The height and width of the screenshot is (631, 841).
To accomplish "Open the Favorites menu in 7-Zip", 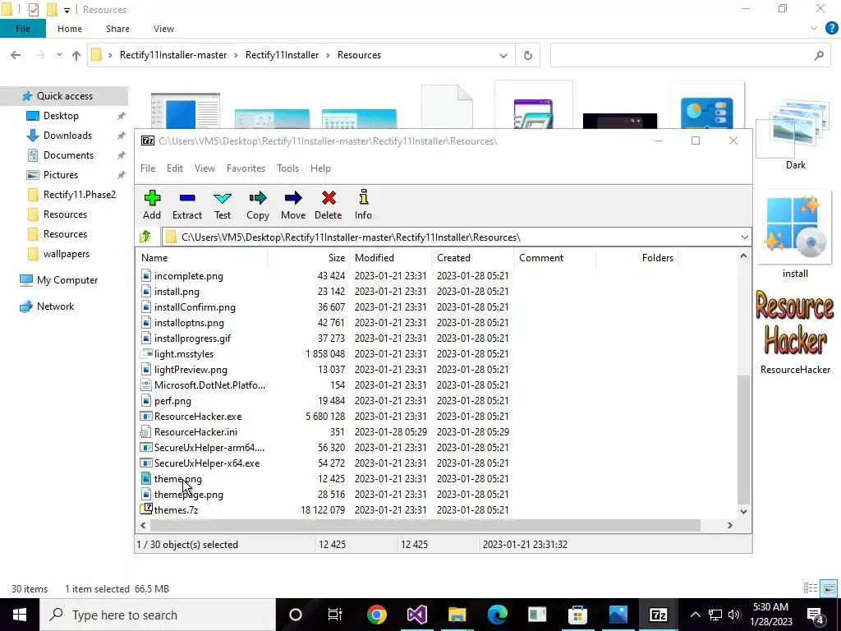I will pyautogui.click(x=246, y=168).
